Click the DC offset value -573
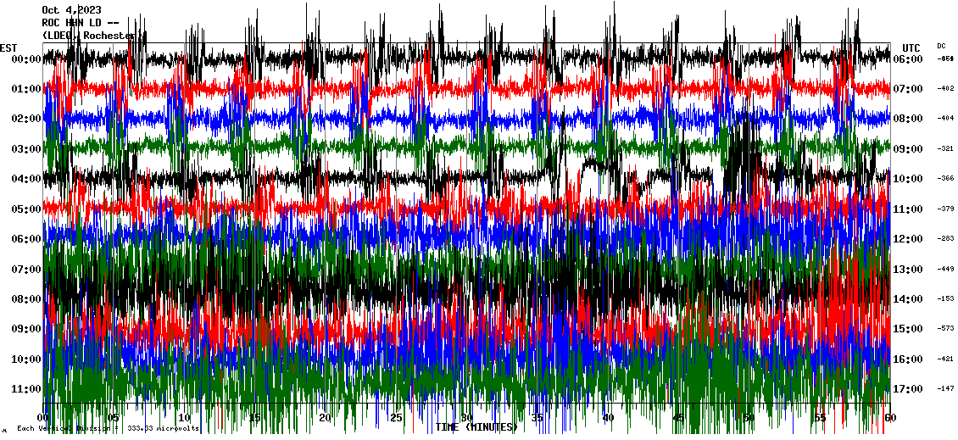The image size is (958, 440). coord(945,329)
